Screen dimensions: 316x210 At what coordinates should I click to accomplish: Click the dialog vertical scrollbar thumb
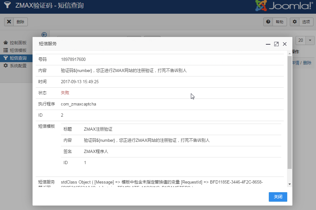tap(290, 112)
